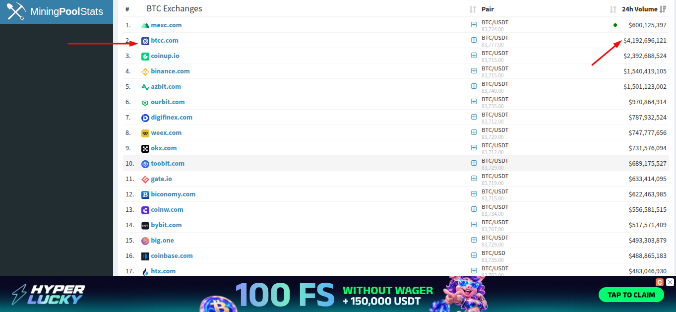The image size is (676, 312).
Task: Click the orange ad info icon
Action: click(660, 282)
